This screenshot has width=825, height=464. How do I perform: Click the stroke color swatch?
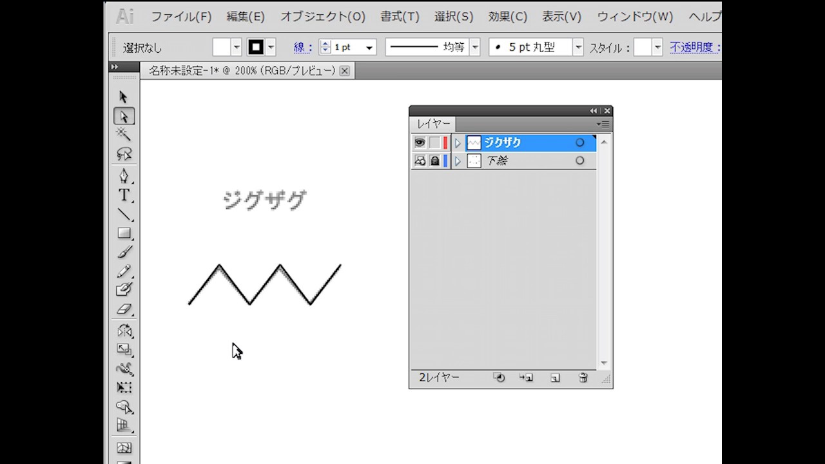256,47
